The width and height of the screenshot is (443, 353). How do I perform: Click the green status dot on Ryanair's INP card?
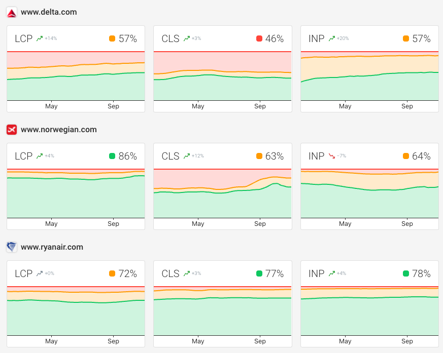pyautogui.click(x=406, y=273)
